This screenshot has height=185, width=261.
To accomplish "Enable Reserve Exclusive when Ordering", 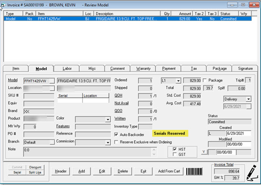I will [116, 142].
